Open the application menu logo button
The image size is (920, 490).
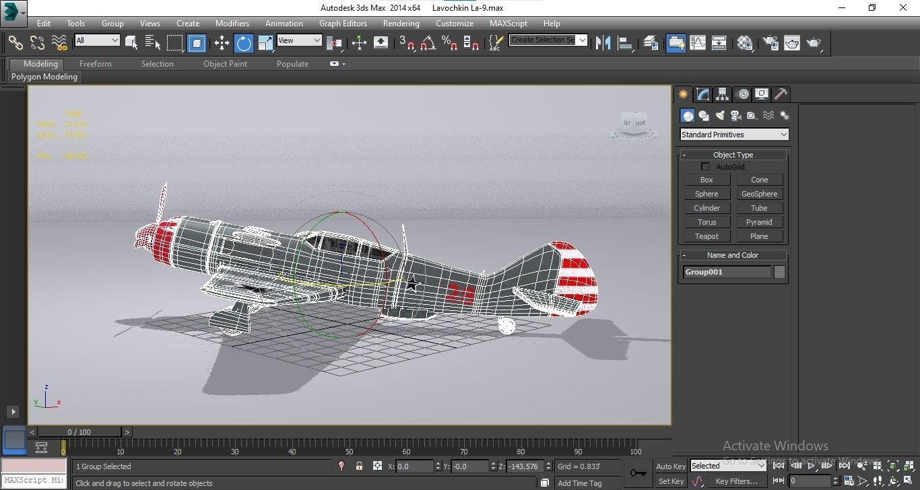[x=13, y=13]
